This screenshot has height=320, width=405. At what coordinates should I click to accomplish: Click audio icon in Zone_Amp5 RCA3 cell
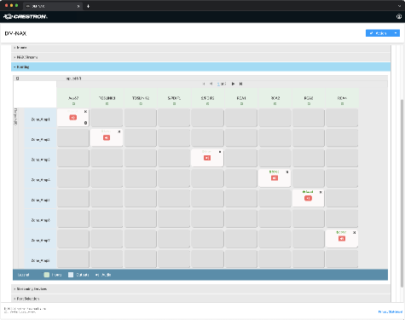pos(308,198)
